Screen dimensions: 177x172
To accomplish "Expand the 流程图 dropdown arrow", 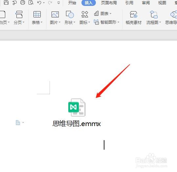I will click(x=160, y=22).
